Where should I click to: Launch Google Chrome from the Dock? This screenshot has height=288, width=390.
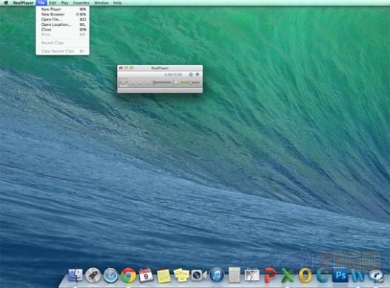(x=128, y=275)
